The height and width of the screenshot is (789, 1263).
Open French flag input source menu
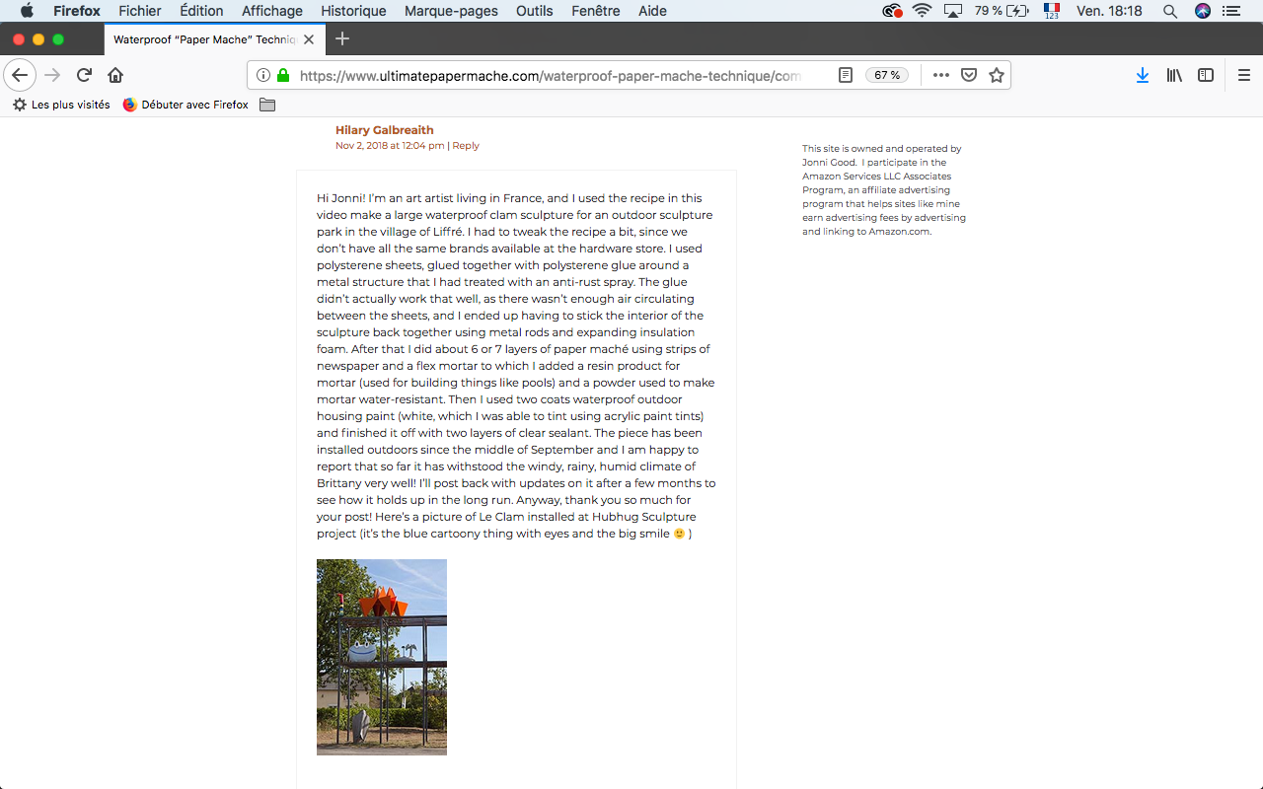pos(1051,11)
